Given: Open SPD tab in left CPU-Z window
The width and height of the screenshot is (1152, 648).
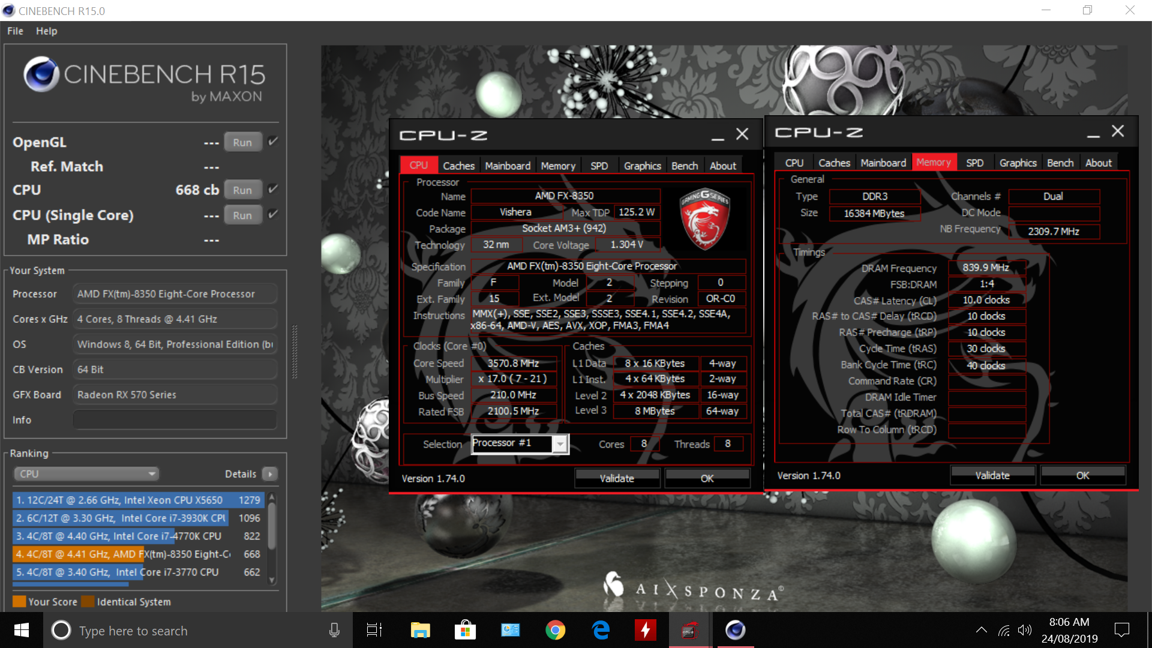Looking at the screenshot, I should (x=599, y=166).
